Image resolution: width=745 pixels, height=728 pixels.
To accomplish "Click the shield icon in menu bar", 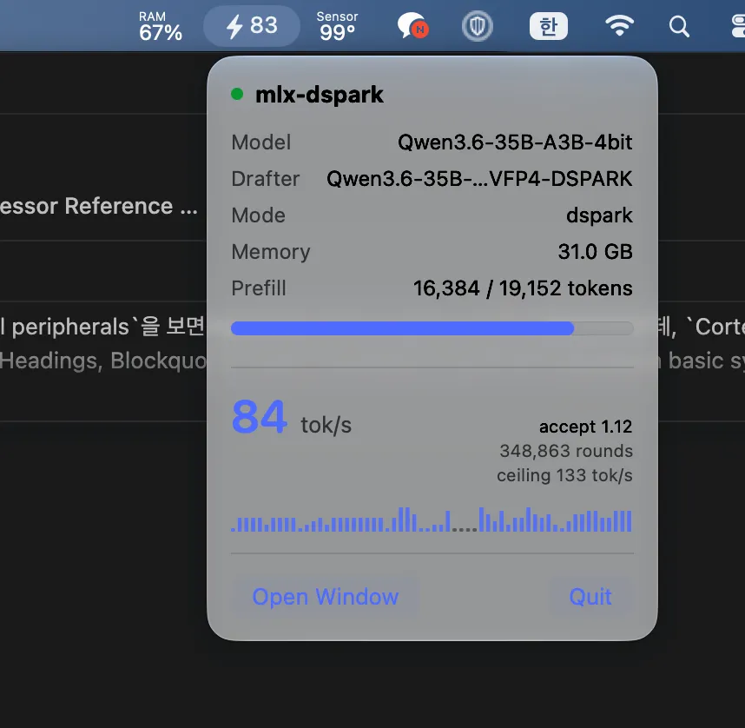I will click(477, 26).
